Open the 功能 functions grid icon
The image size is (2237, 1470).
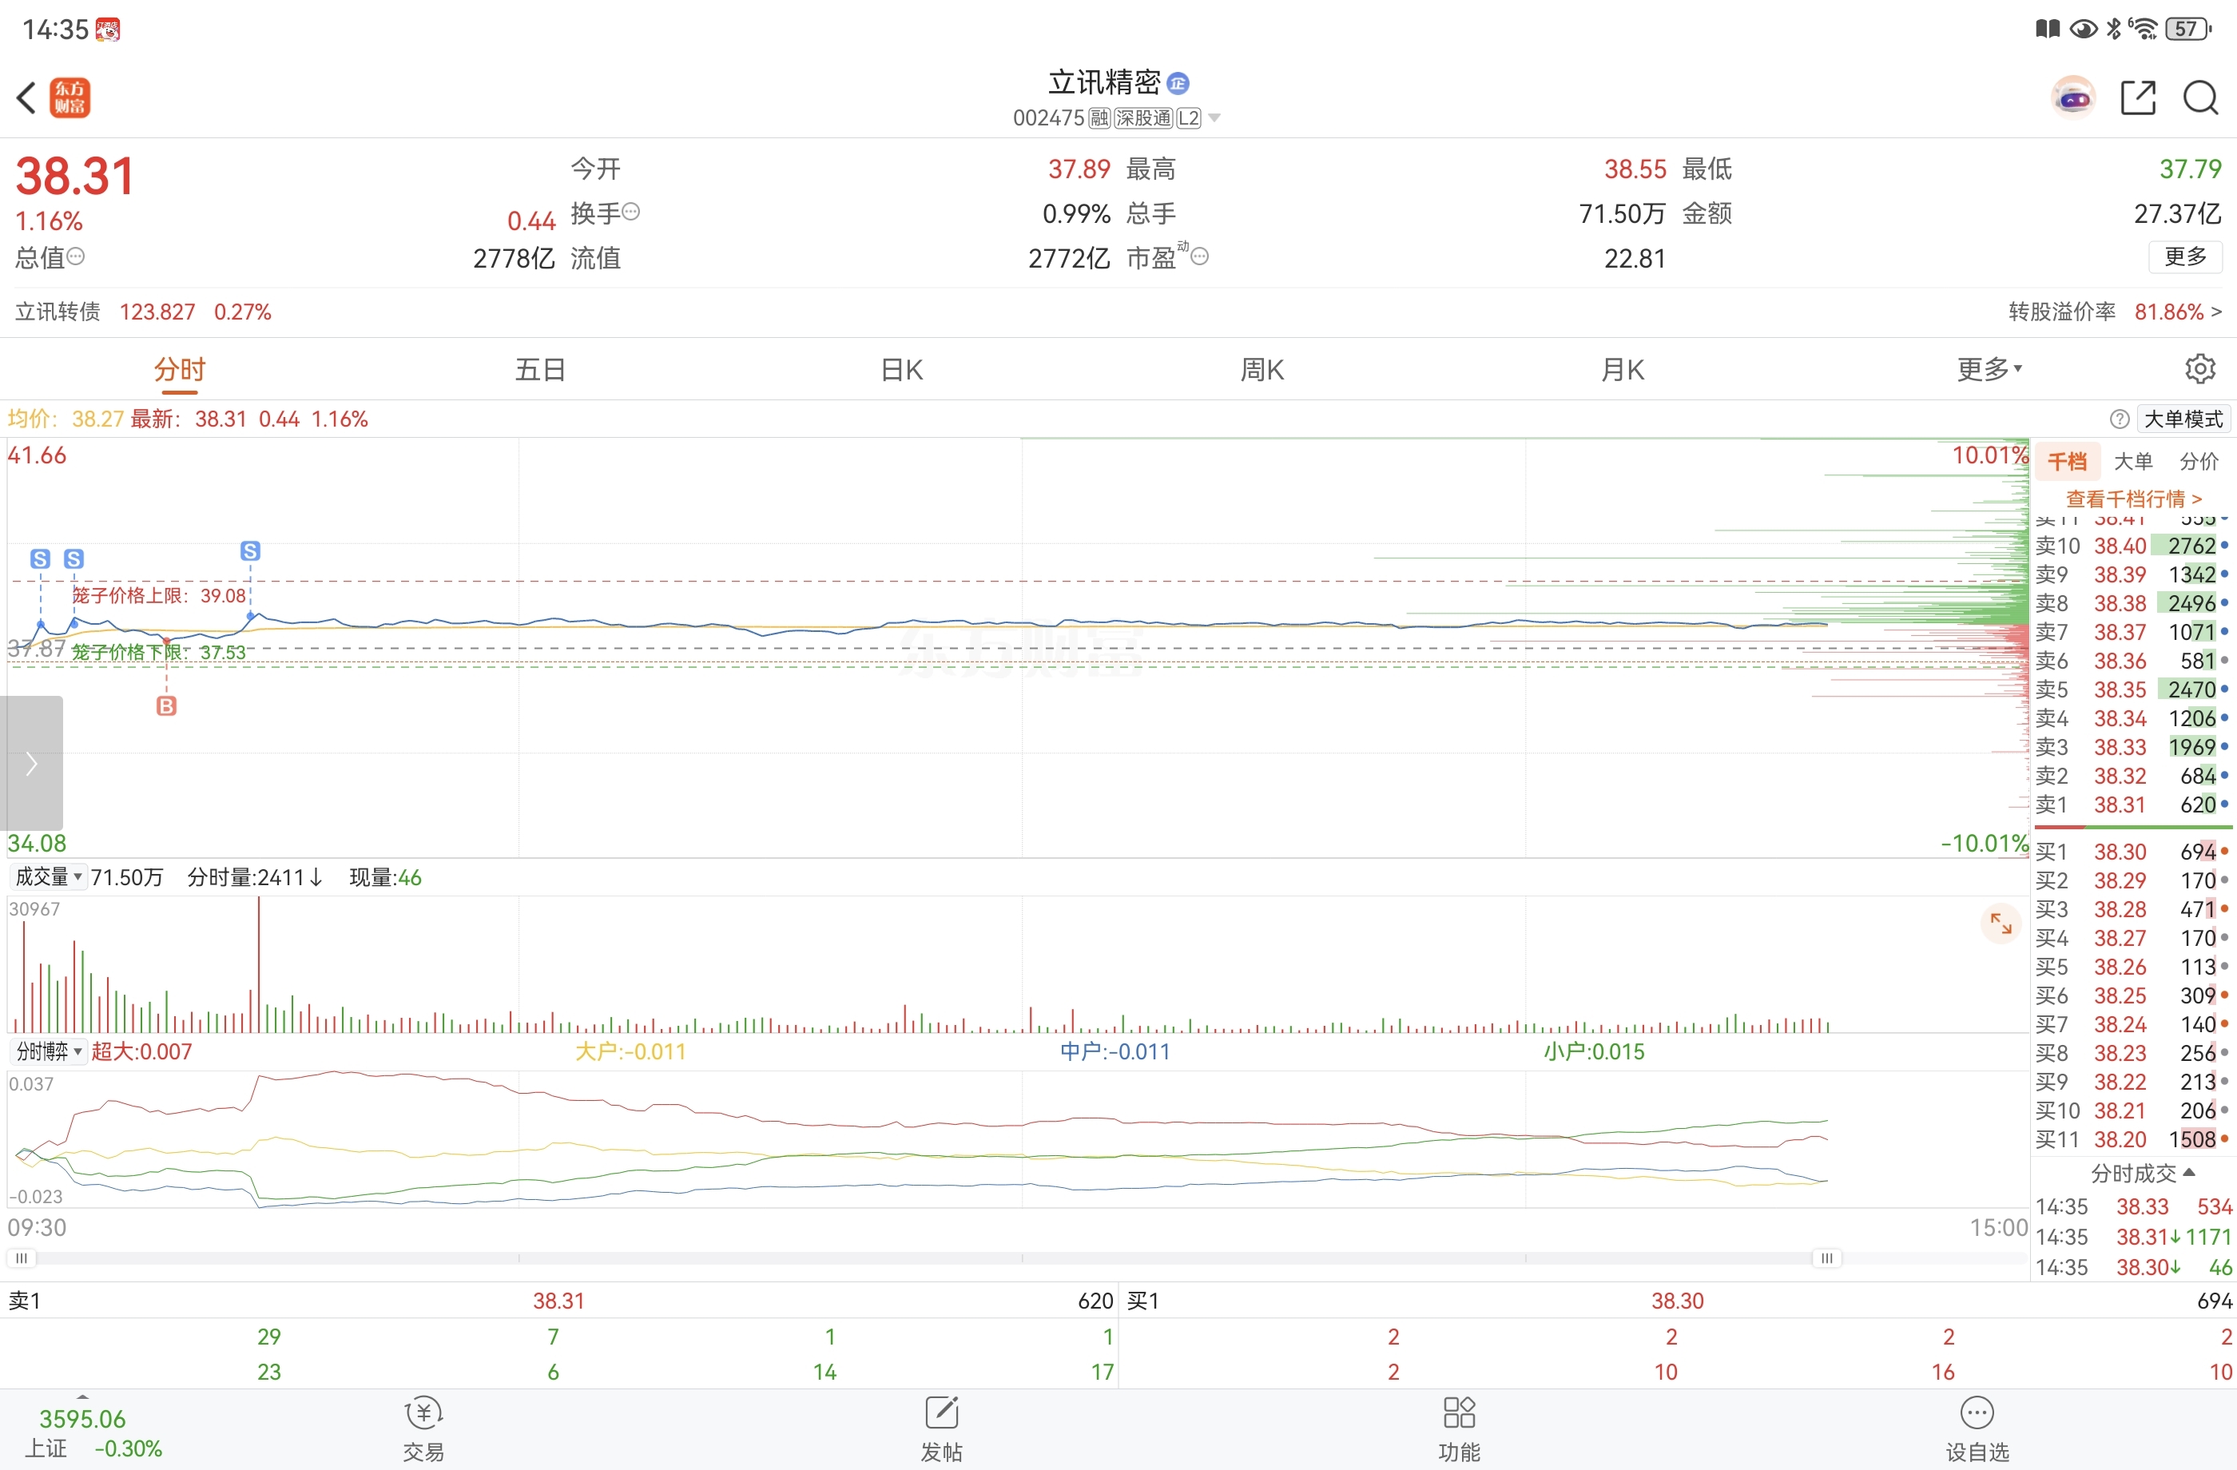click(1459, 1429)
